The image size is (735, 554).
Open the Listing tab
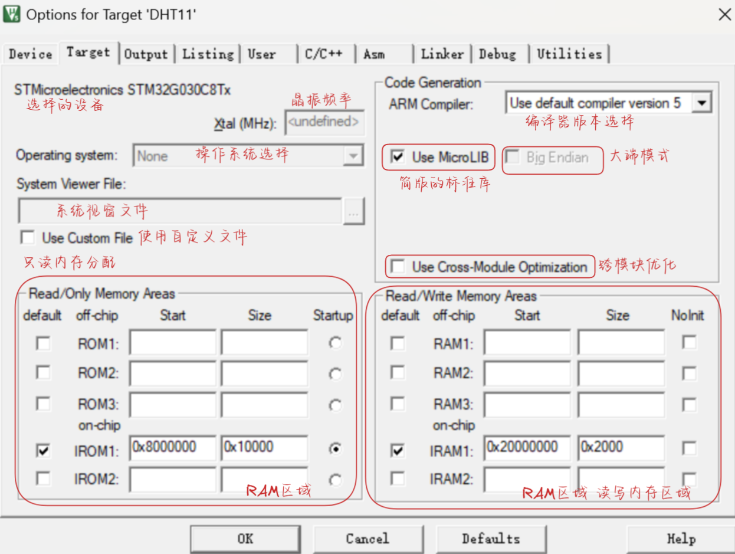point(208,54)
